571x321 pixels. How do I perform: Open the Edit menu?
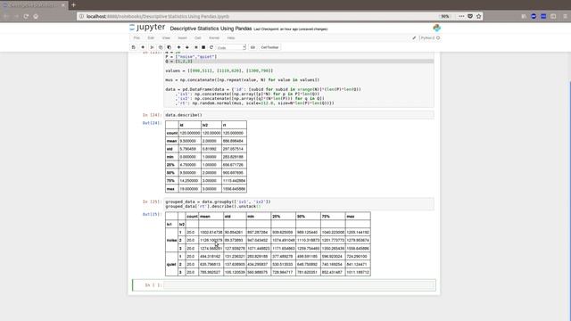pyautogui.click(x=151, y=37)
